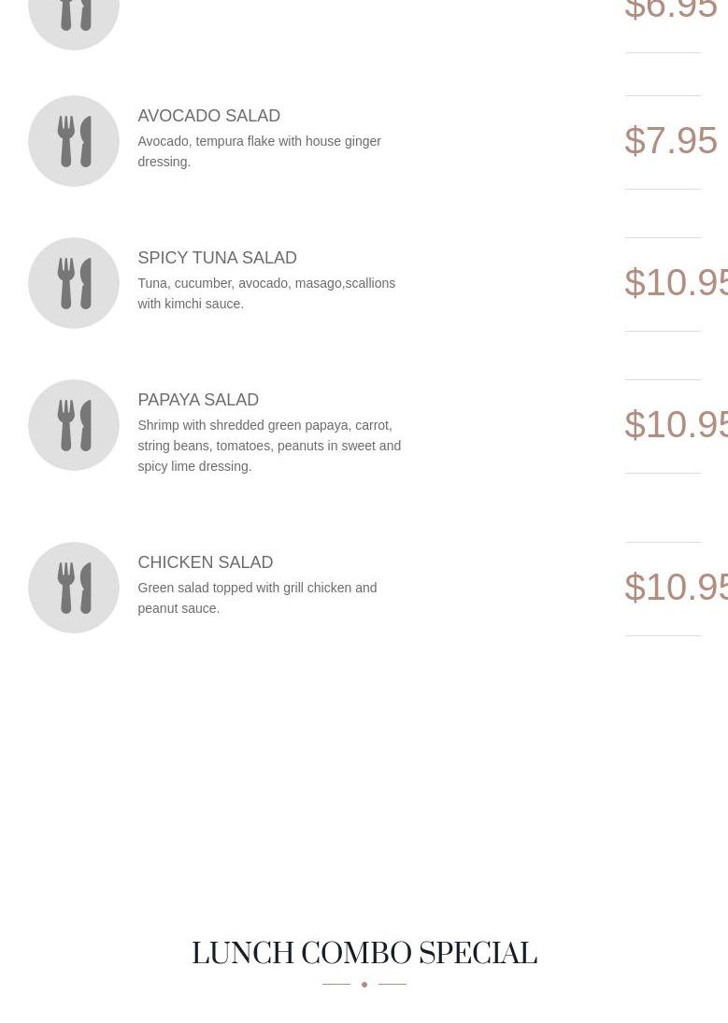
Task: Select the CHICKEN SALAD heading
Action: pyautogui.click(x=205, y=562)
